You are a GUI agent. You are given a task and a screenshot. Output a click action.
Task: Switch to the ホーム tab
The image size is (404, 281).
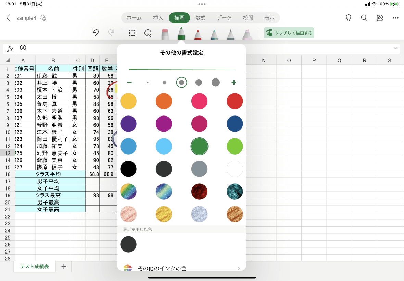click(x=134, y=18)
